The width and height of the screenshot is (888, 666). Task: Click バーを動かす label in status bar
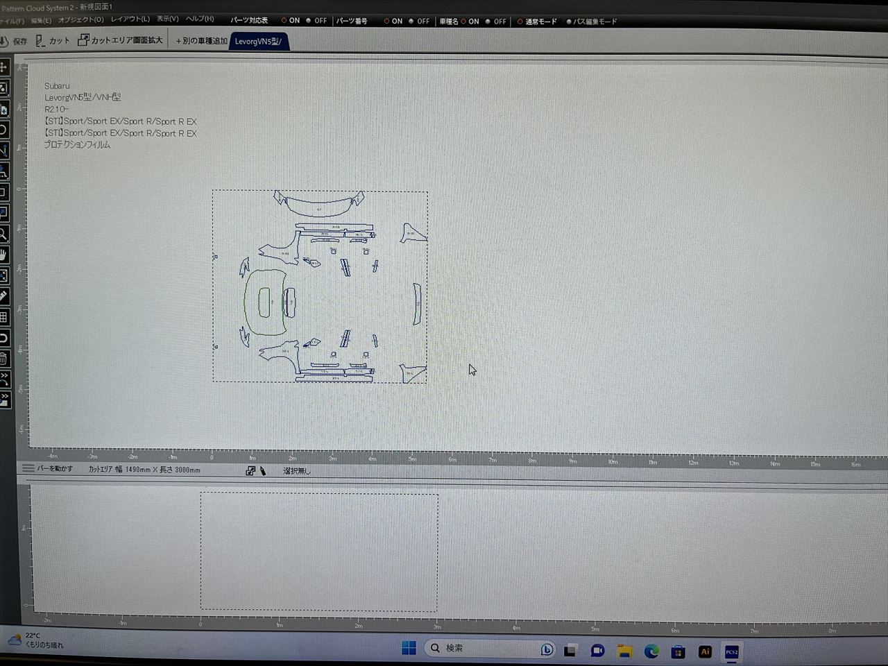(55, 468)
